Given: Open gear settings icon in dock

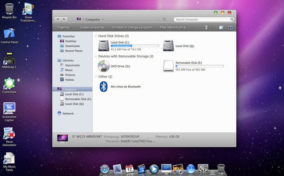Looking at the screenshot, I should (203, 169).
